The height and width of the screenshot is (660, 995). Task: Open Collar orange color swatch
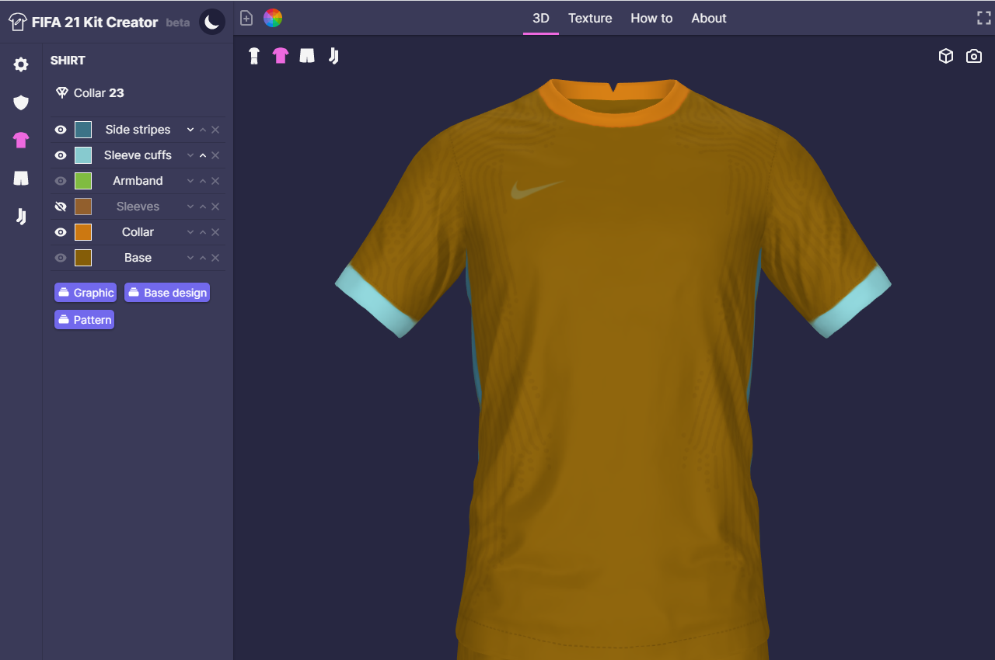[x=83, y=232]
